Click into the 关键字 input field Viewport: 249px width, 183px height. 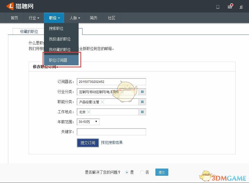pyautogui.click(x=111, y=132)
